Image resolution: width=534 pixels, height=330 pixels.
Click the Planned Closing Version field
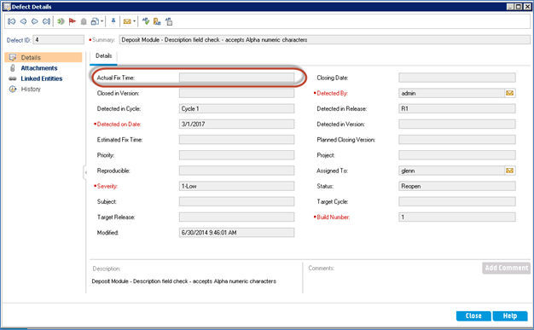457,140
